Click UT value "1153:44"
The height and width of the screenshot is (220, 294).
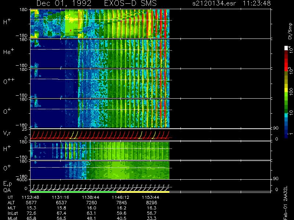151,197
